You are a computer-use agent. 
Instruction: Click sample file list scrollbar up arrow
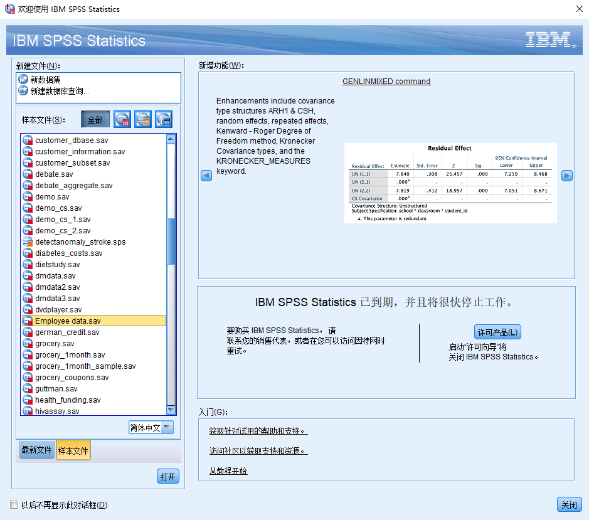tap(171, 139)
